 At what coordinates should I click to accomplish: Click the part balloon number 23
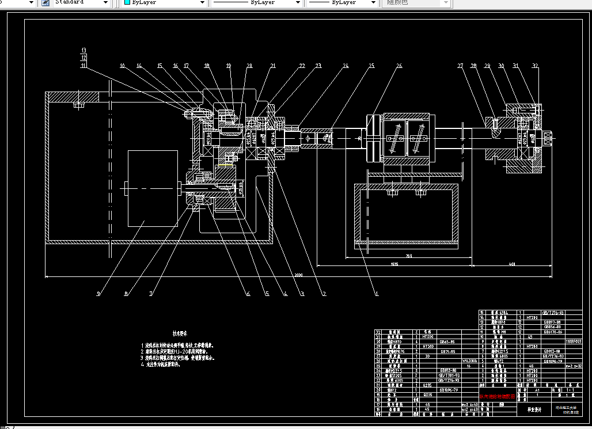coord(318,65)
